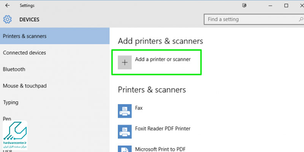The height and width of the screenshot is (152, 304).
Task: Click the plus icon to add printer
Action: pos(125,62)
